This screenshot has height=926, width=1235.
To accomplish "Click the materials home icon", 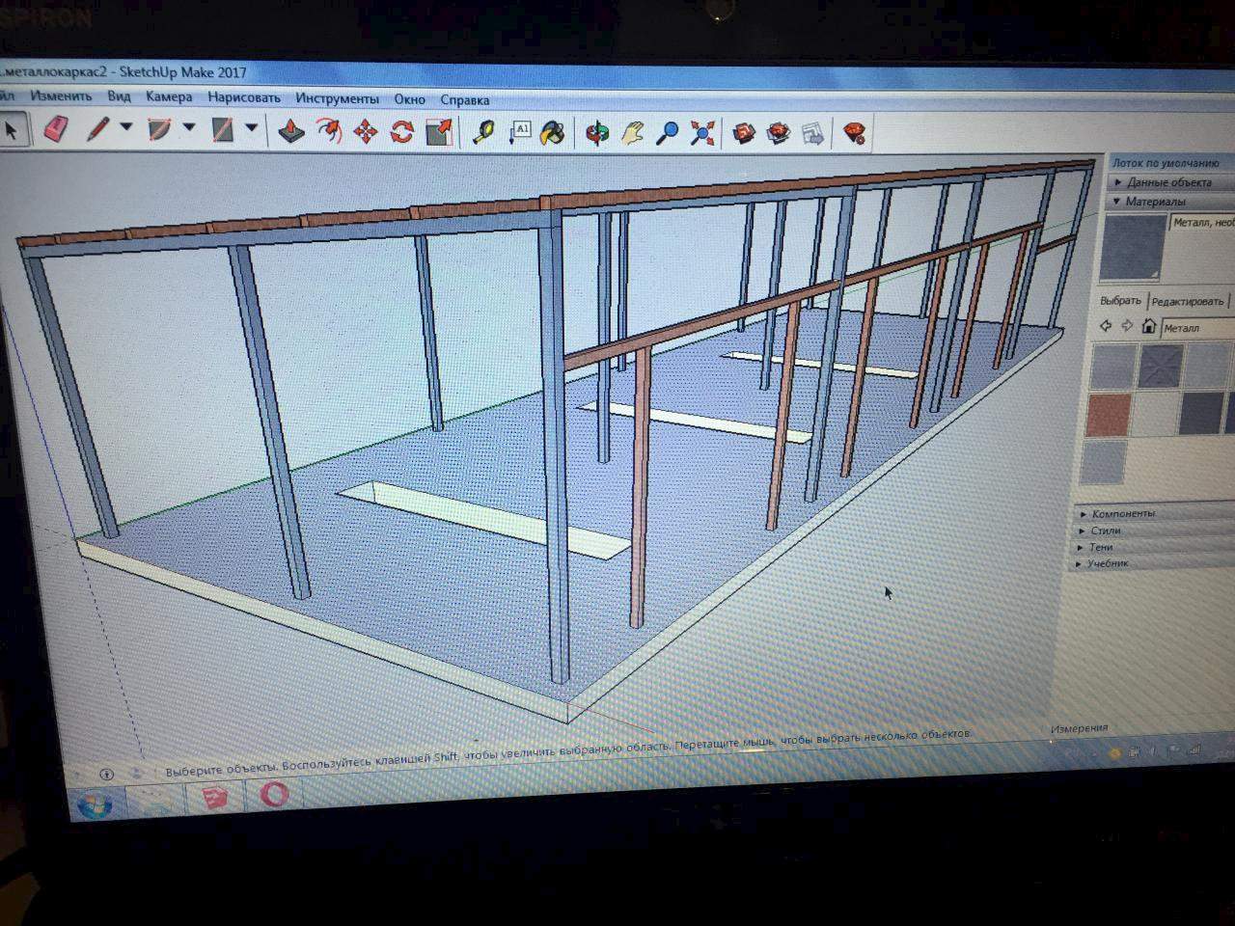I will coord(1148,326).
